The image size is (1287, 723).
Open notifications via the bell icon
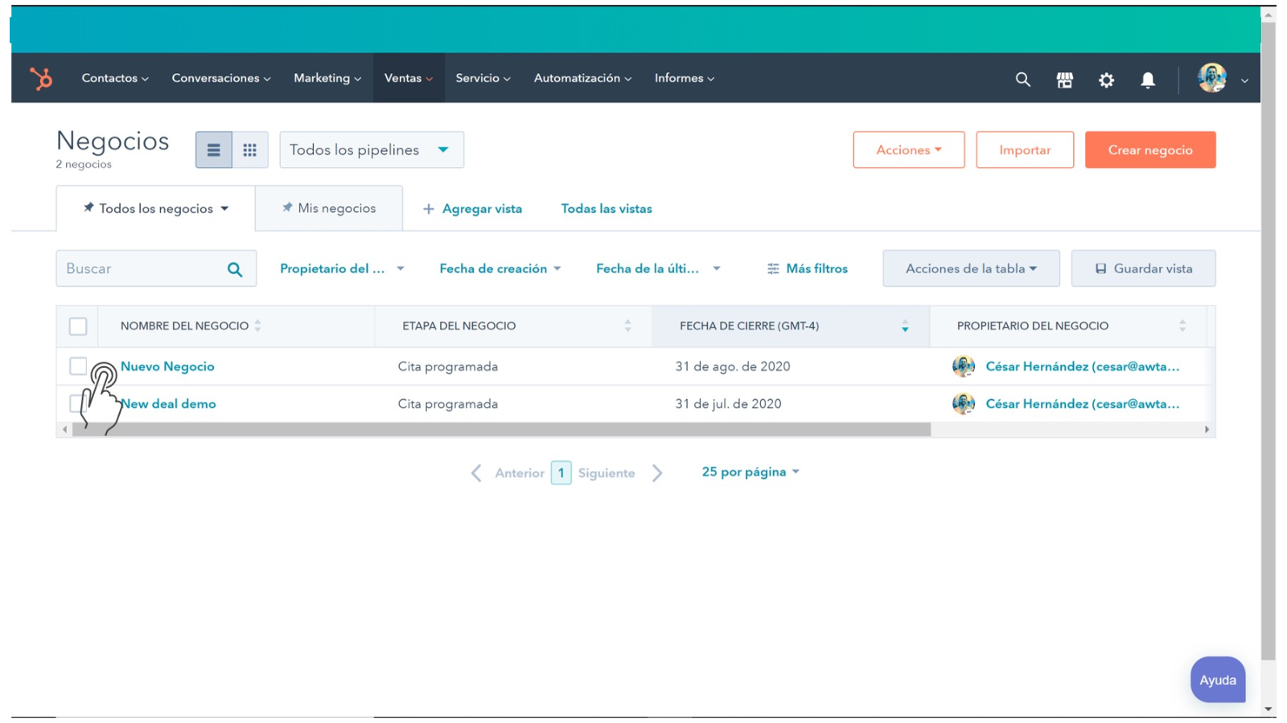[x=1148, y=79]
